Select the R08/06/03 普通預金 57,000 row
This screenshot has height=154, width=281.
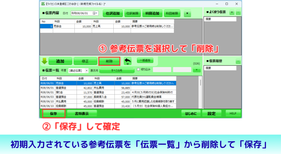pos(108,97)
